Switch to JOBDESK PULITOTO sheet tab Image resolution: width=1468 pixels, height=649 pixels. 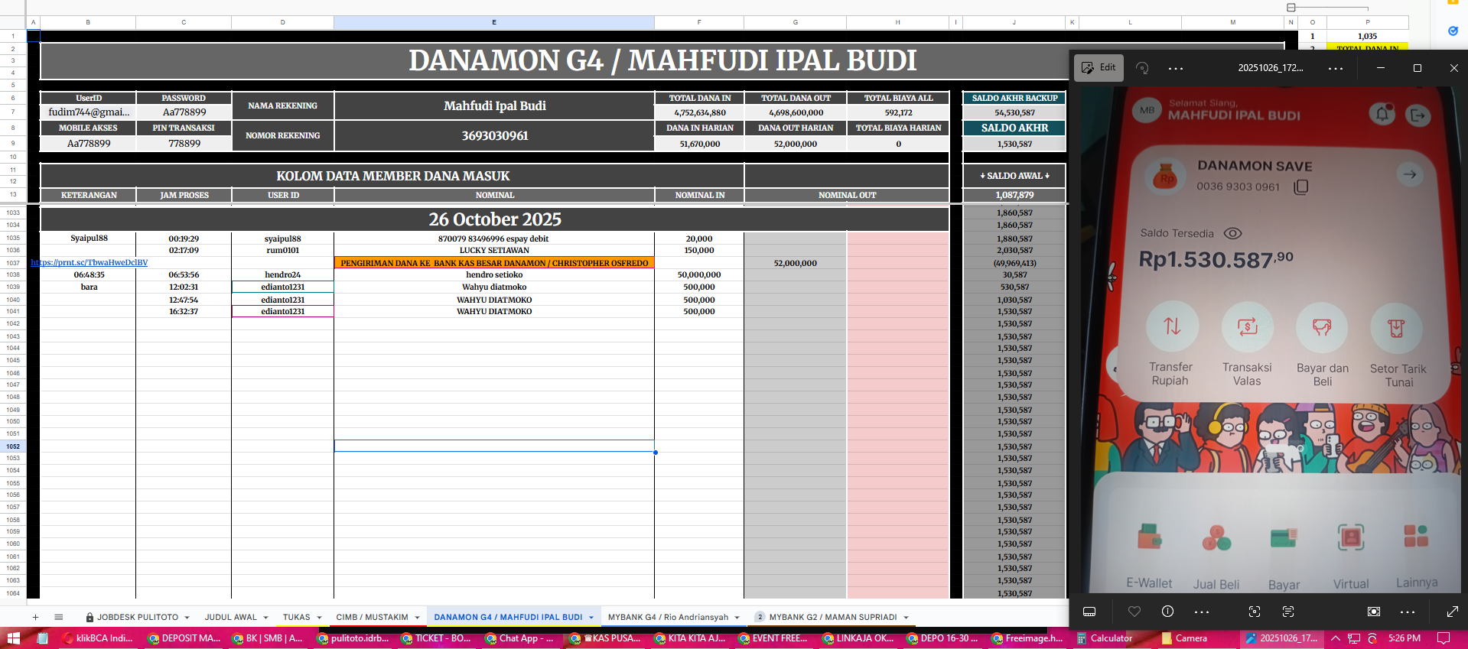[x=137, y=617]
